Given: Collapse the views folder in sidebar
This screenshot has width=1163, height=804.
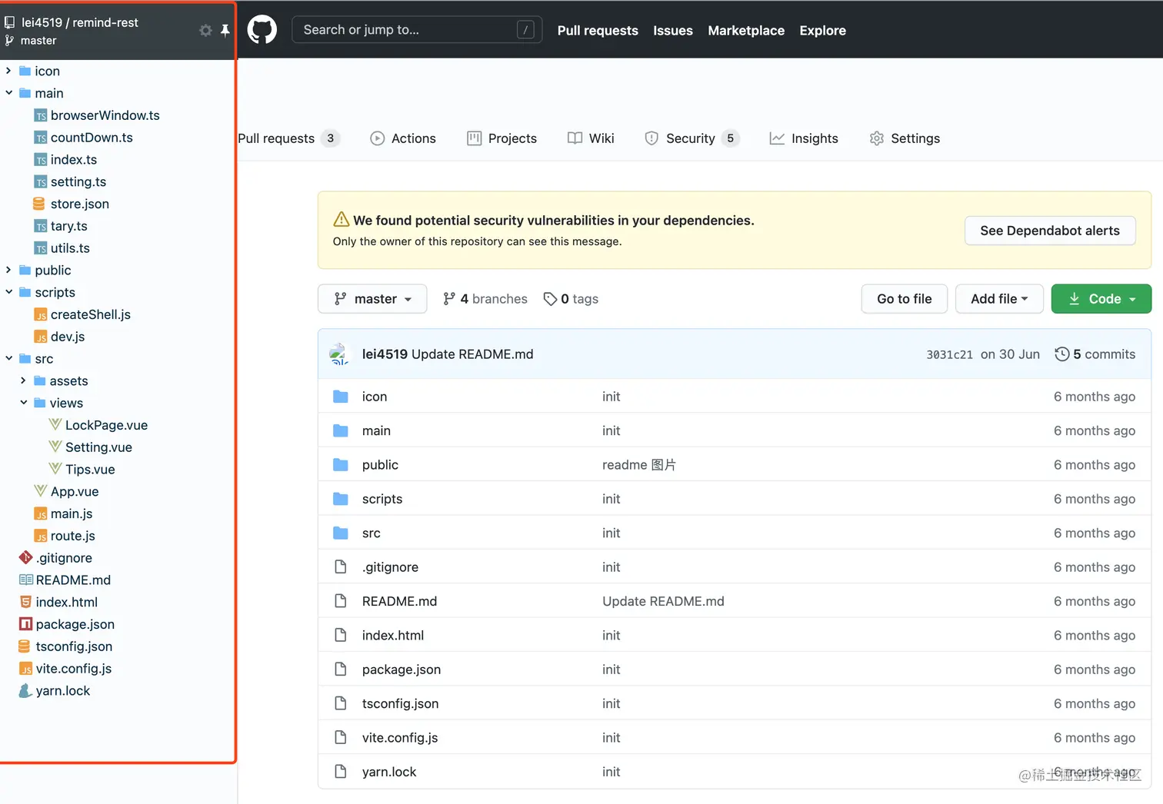Looking at the screenshot, I should (x=23, y=403).
